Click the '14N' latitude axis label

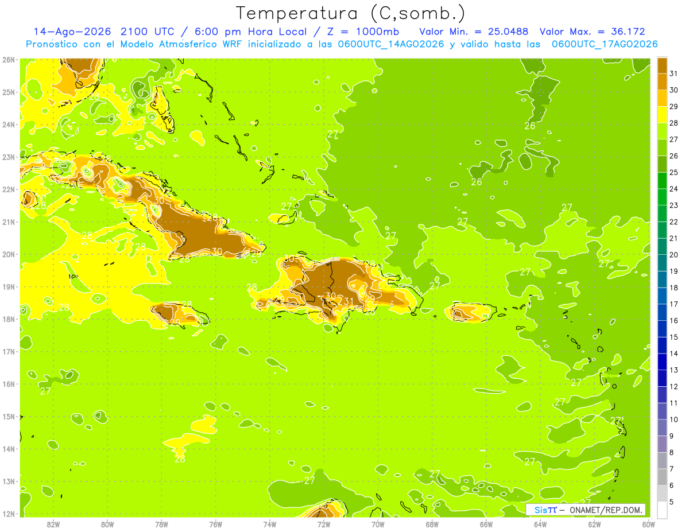[x=9, y=449]
